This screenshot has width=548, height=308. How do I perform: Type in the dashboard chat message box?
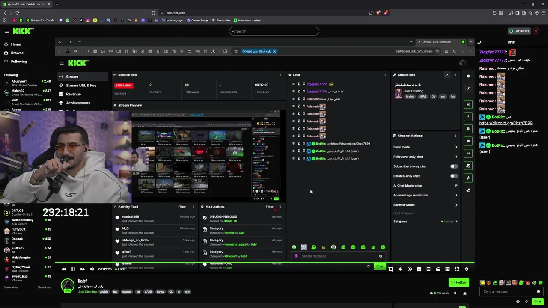coord(337,256)
